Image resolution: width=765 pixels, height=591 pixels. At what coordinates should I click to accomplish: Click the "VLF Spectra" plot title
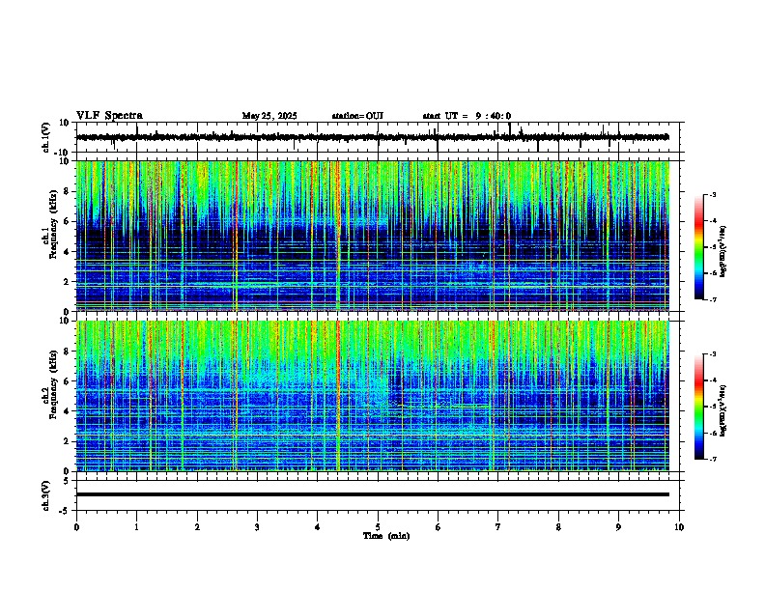(x=109, y=116)
